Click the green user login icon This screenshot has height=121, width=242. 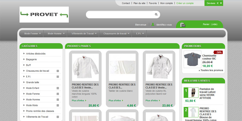(x=153, y=24)
